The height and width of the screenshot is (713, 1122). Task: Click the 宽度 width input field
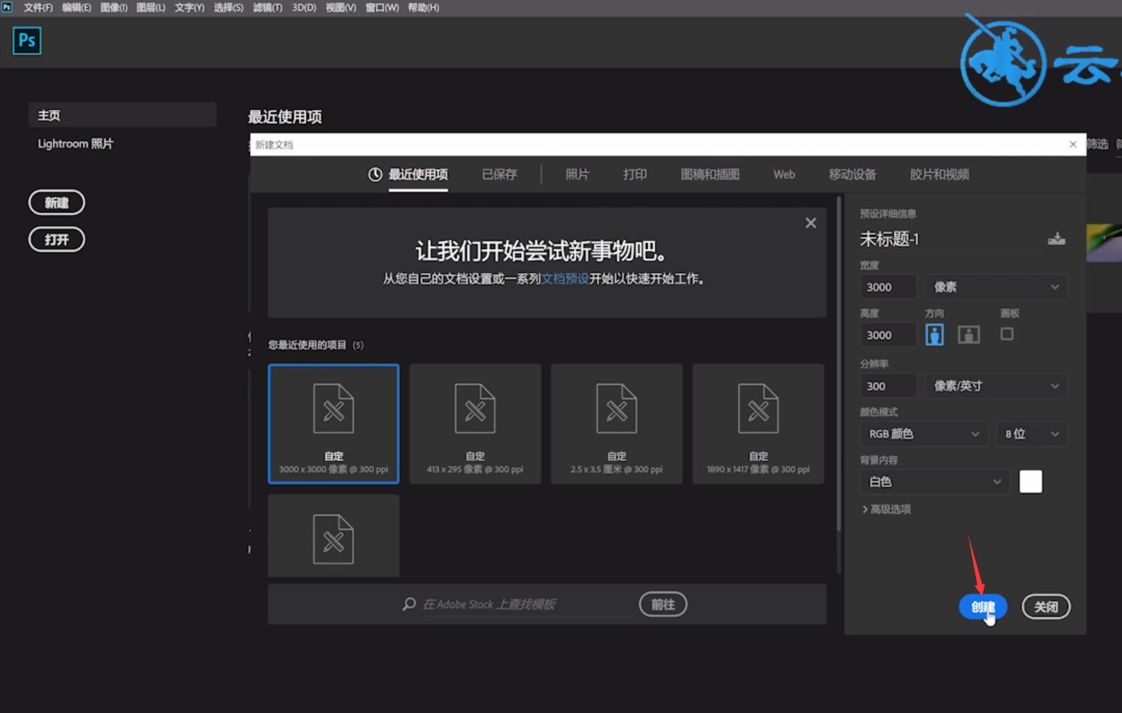coord(888,287)
